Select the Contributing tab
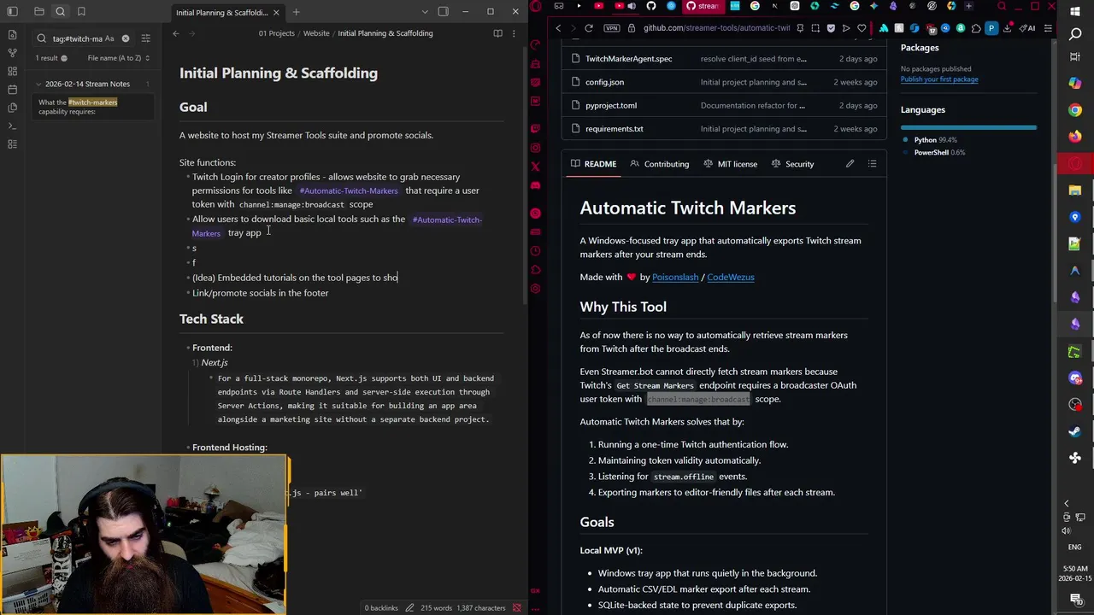This screenshot has width=1094, height=615. [x=659, y=164]
